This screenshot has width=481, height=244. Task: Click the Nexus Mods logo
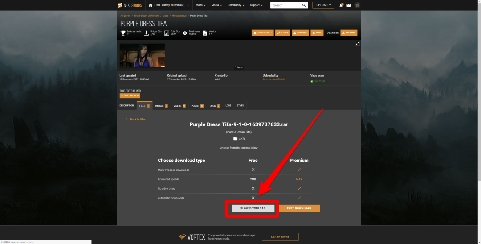[130, 5]
